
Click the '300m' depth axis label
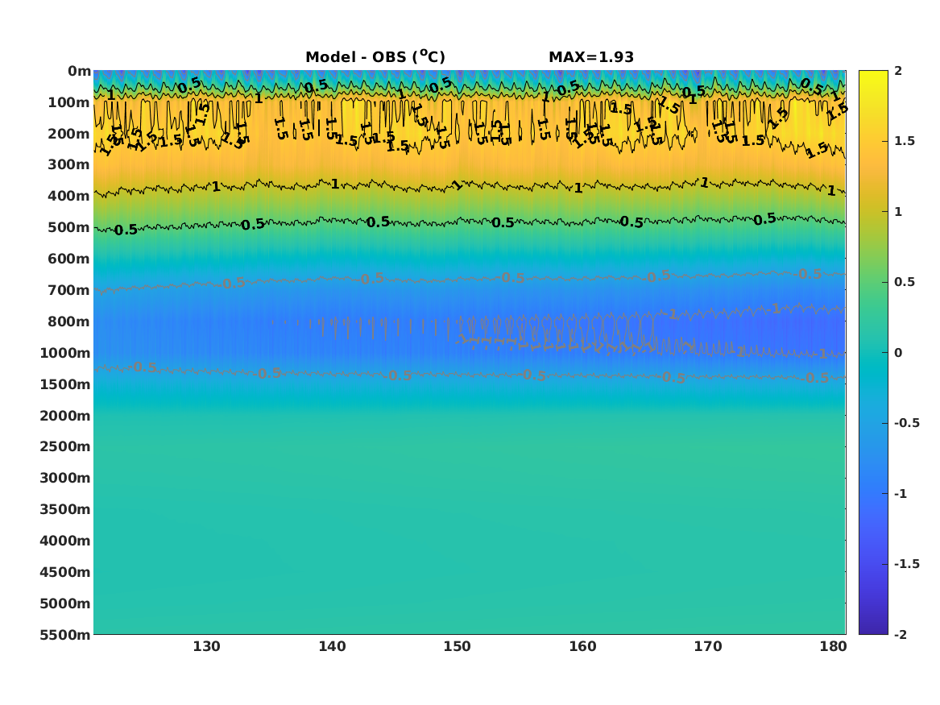coord(69,165)
